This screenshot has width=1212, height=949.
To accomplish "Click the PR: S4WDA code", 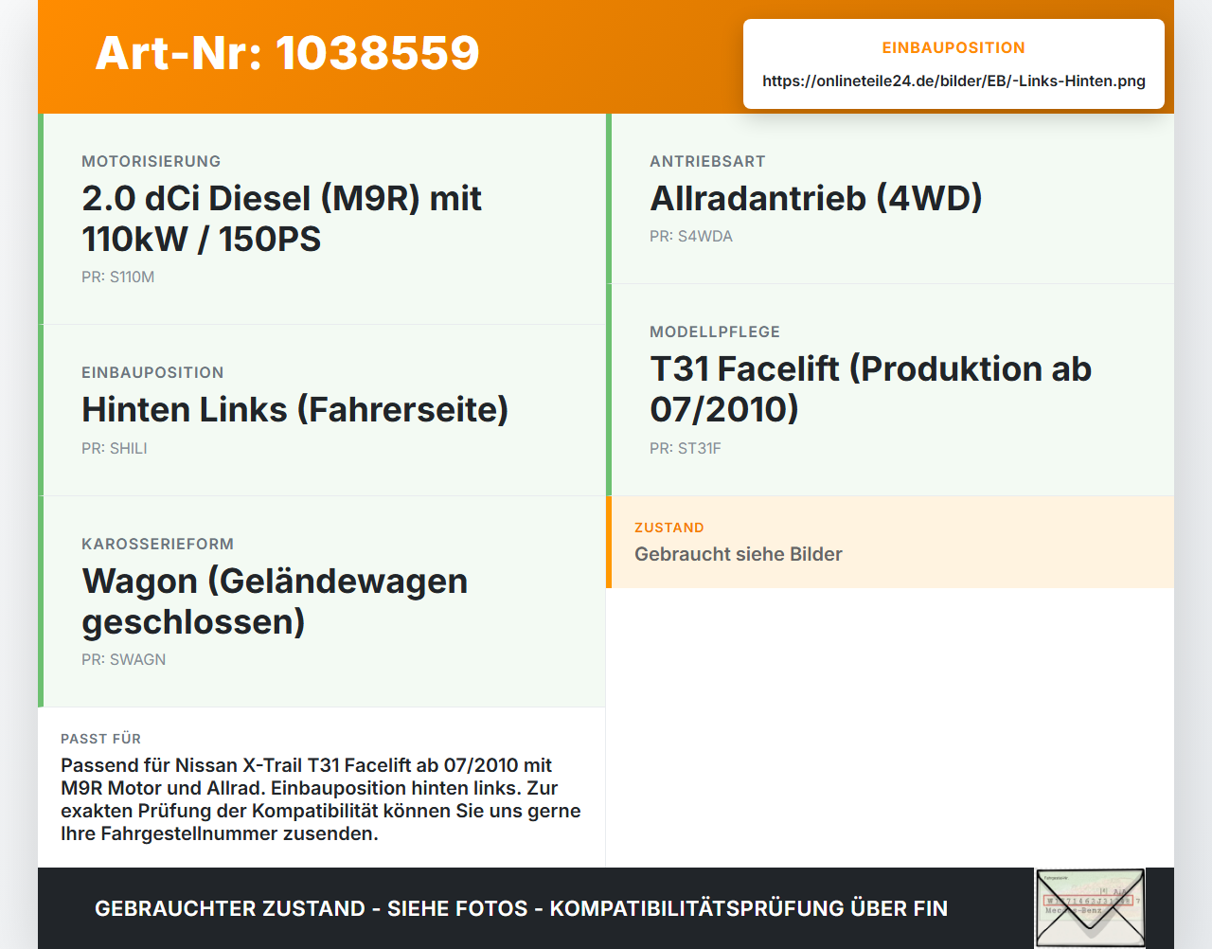I will (691, 237).
